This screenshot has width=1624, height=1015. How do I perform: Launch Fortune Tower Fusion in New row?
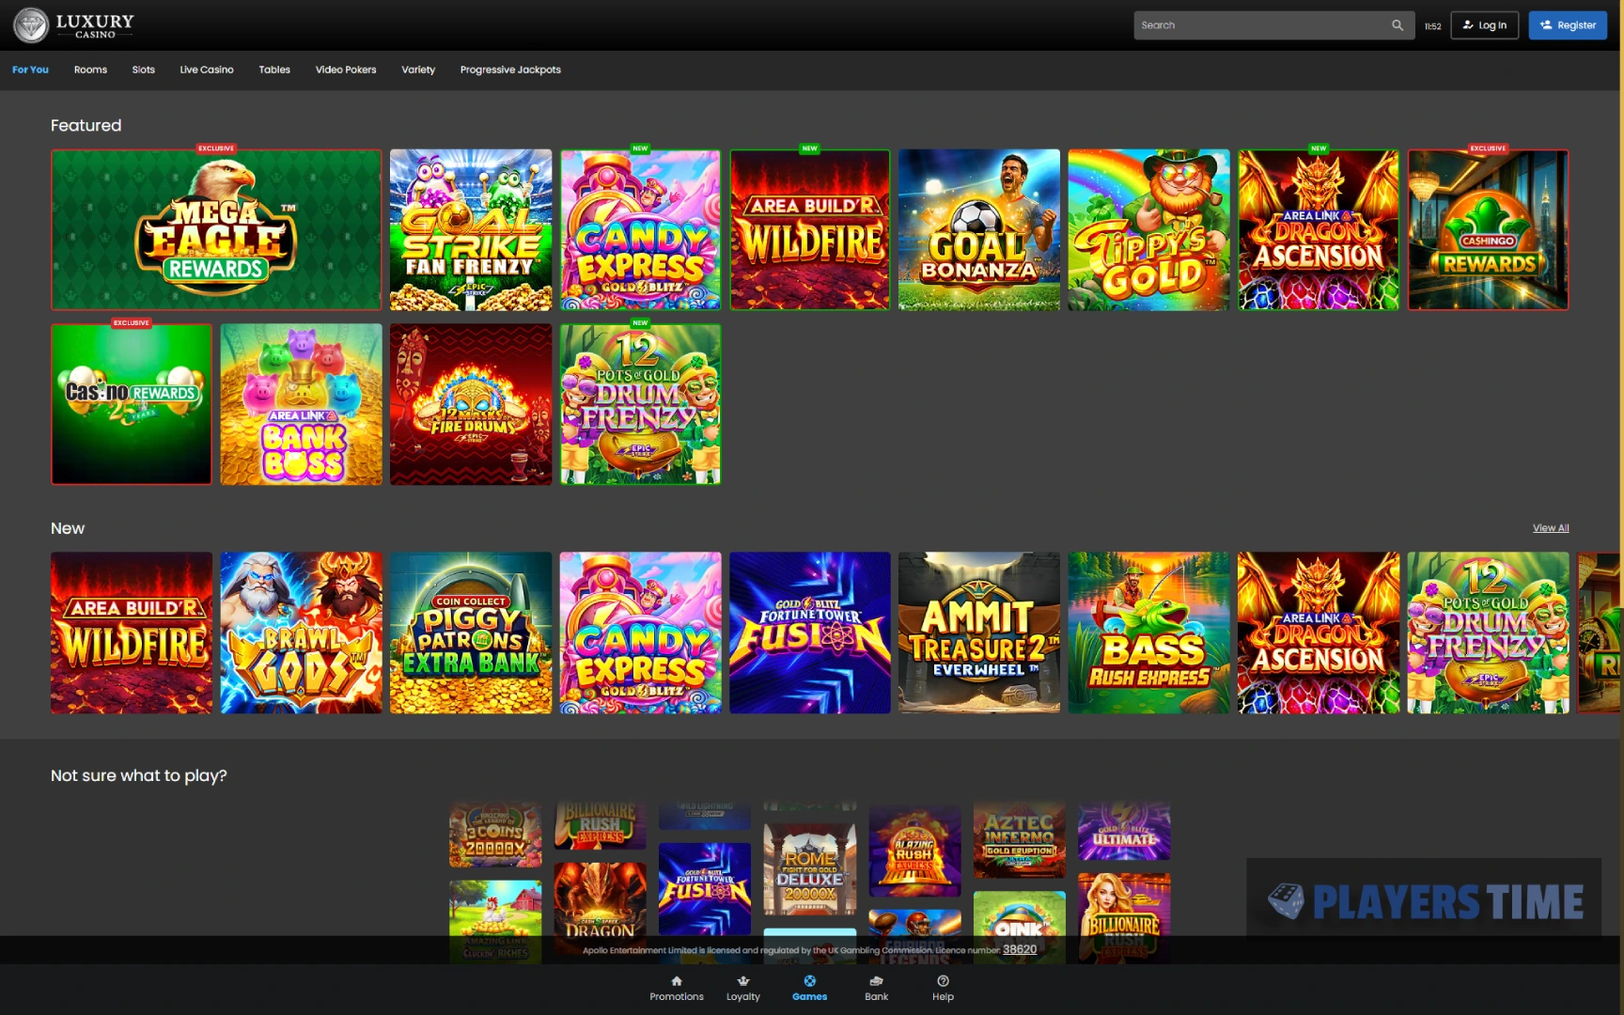pyautogui.click(x=810, y=632)
